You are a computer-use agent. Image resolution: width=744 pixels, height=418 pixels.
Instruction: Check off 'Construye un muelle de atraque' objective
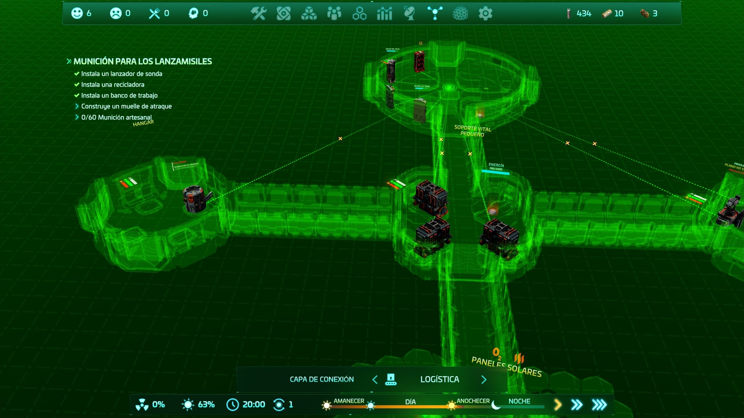click(127, 106)
